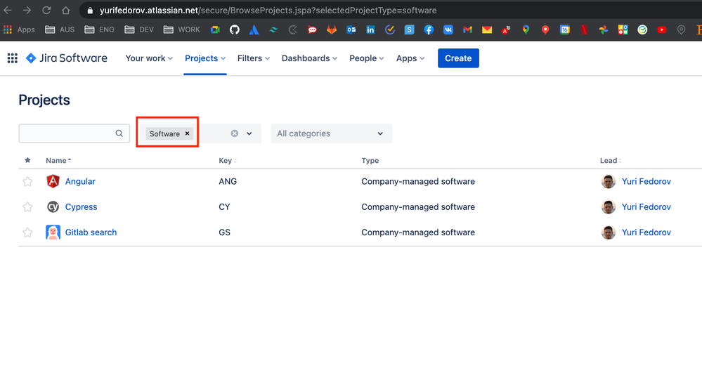Clear all project type filters
The width and height of the screenshot is (702, 382).
235,133
